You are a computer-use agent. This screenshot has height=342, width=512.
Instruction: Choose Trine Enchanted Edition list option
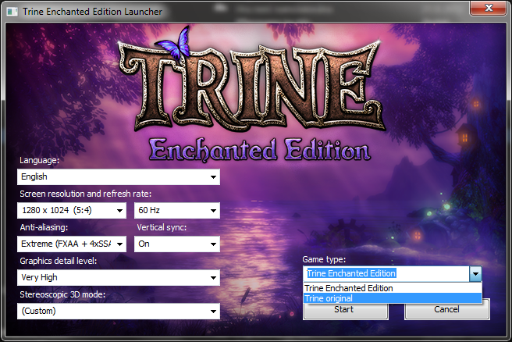coord(393,288)
